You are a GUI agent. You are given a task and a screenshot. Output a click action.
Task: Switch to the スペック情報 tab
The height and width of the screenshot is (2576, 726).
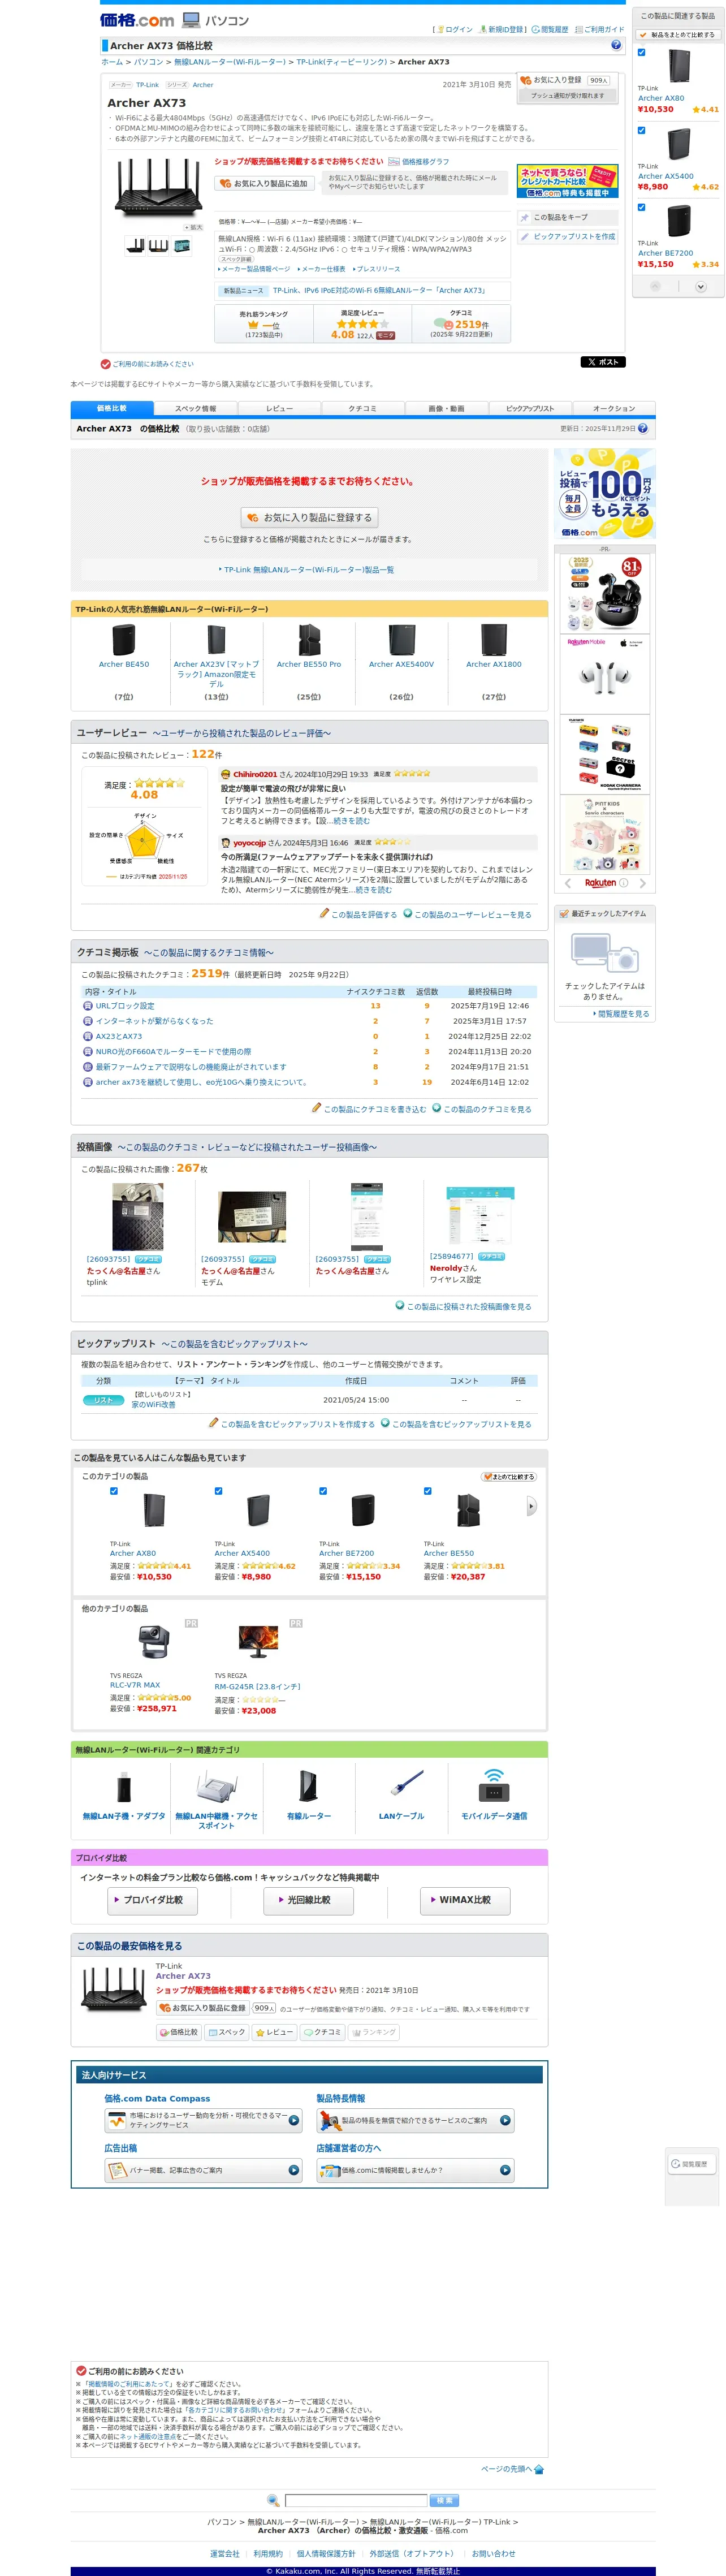click(195, 408)
